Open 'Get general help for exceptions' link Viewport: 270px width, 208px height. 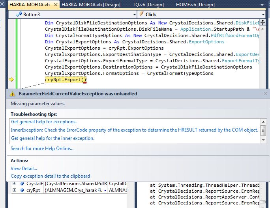pyautogui.click(x=44, y=122)
